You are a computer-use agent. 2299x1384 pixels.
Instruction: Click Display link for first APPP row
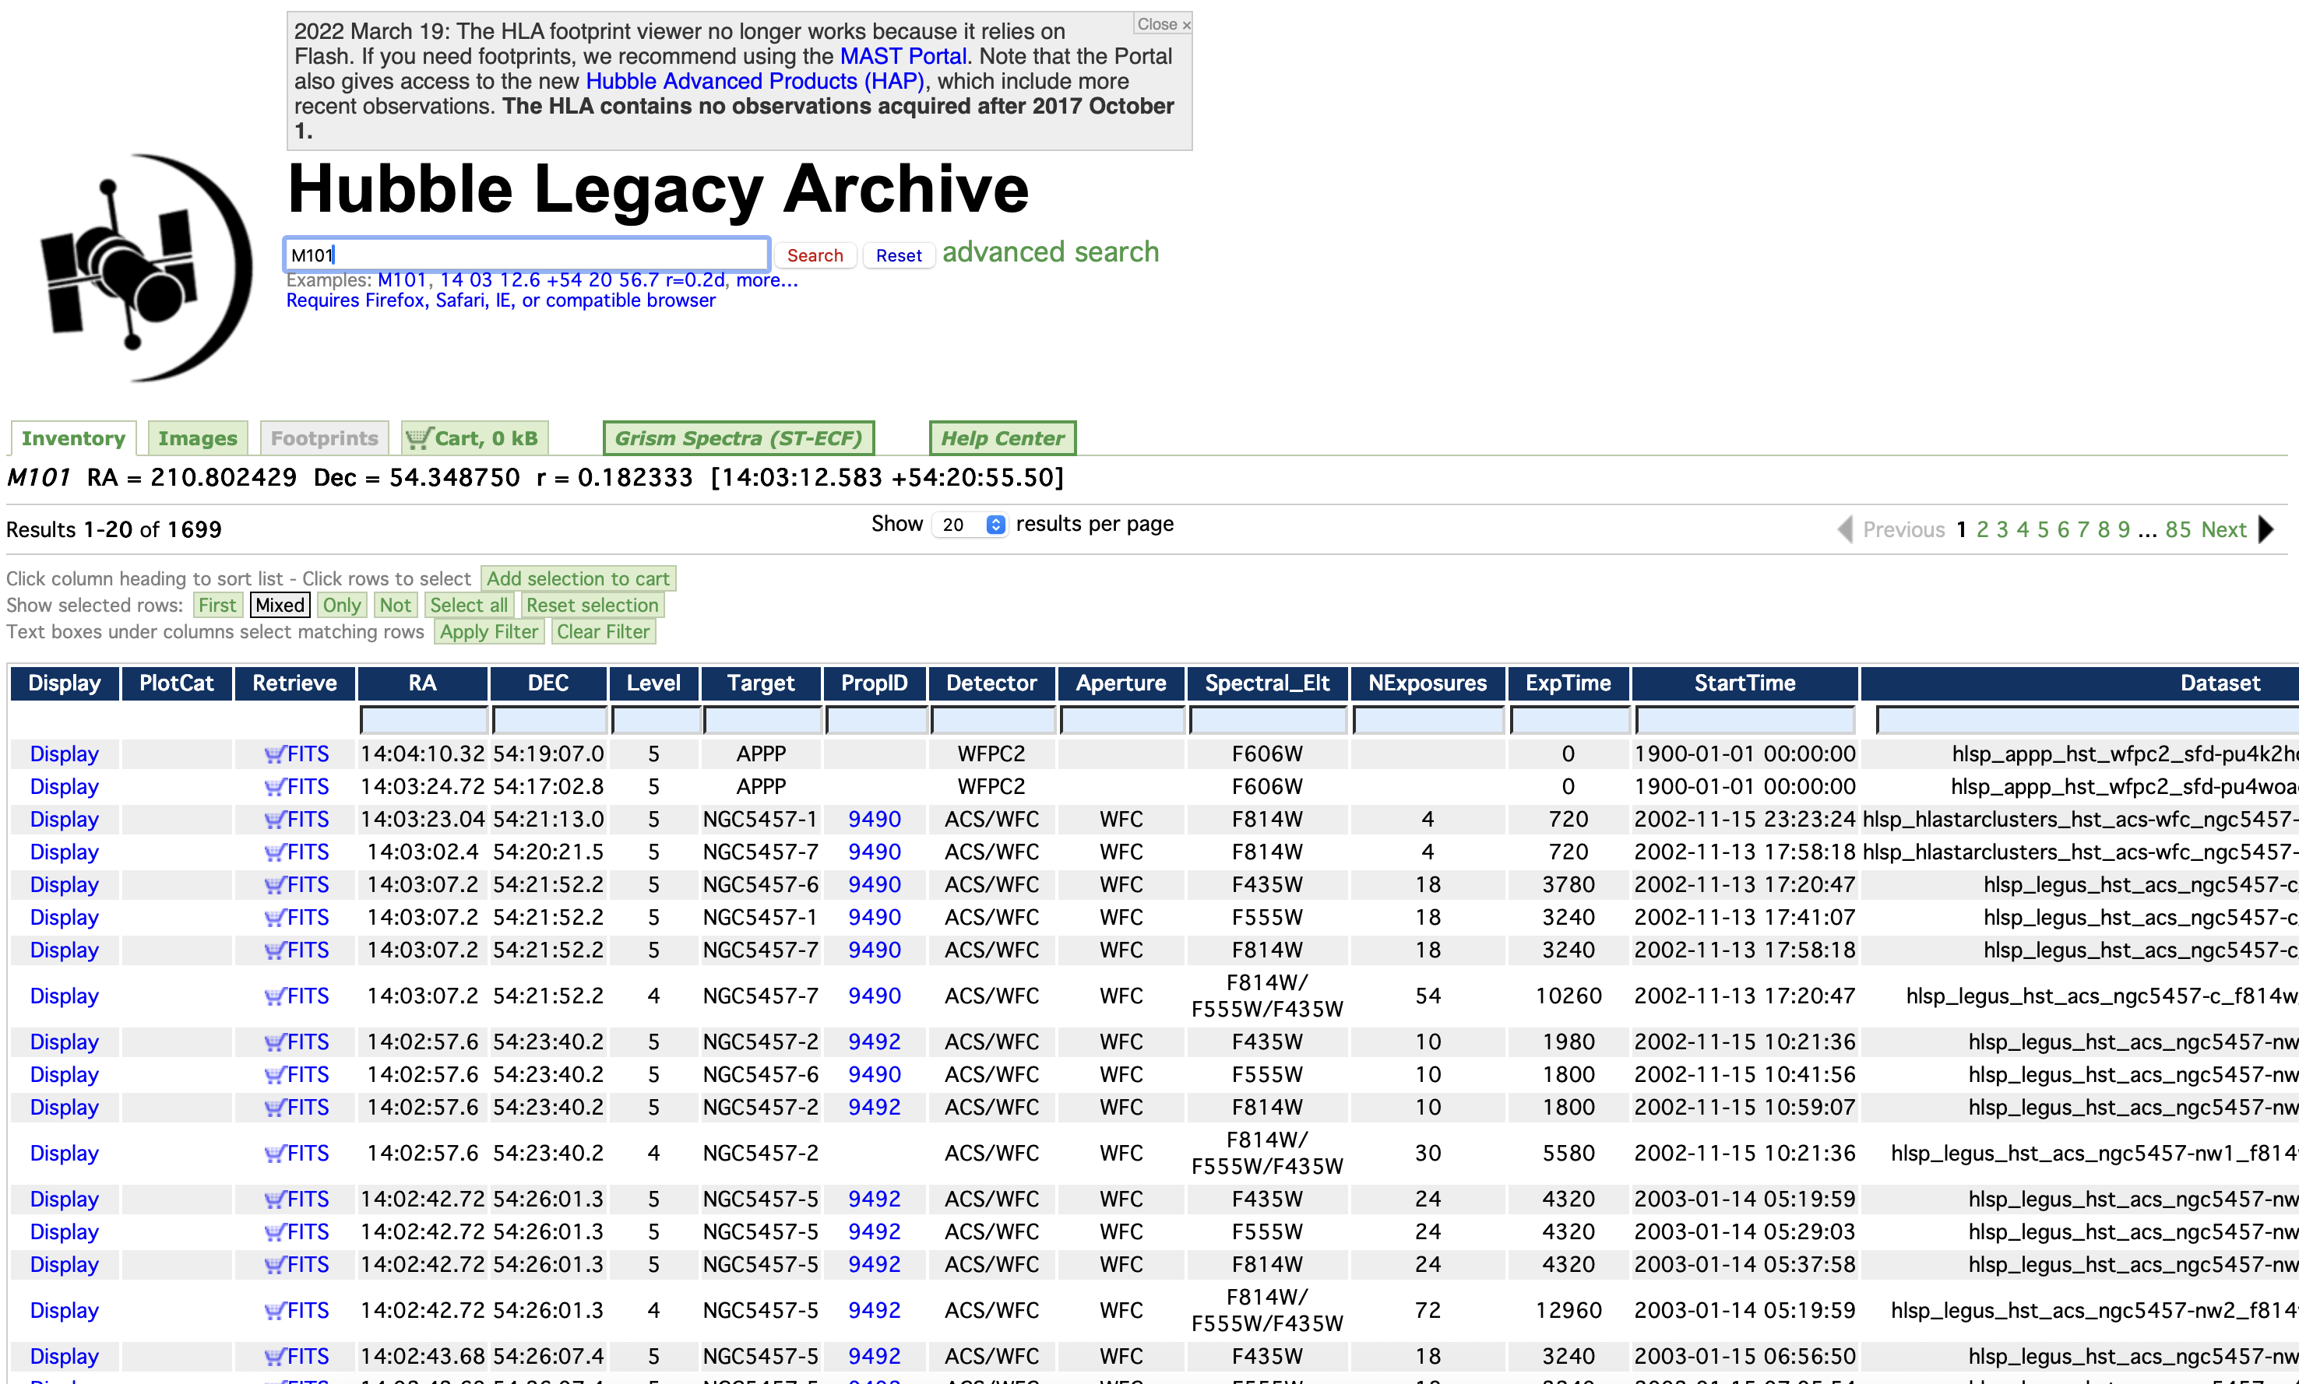click(65, 754)
